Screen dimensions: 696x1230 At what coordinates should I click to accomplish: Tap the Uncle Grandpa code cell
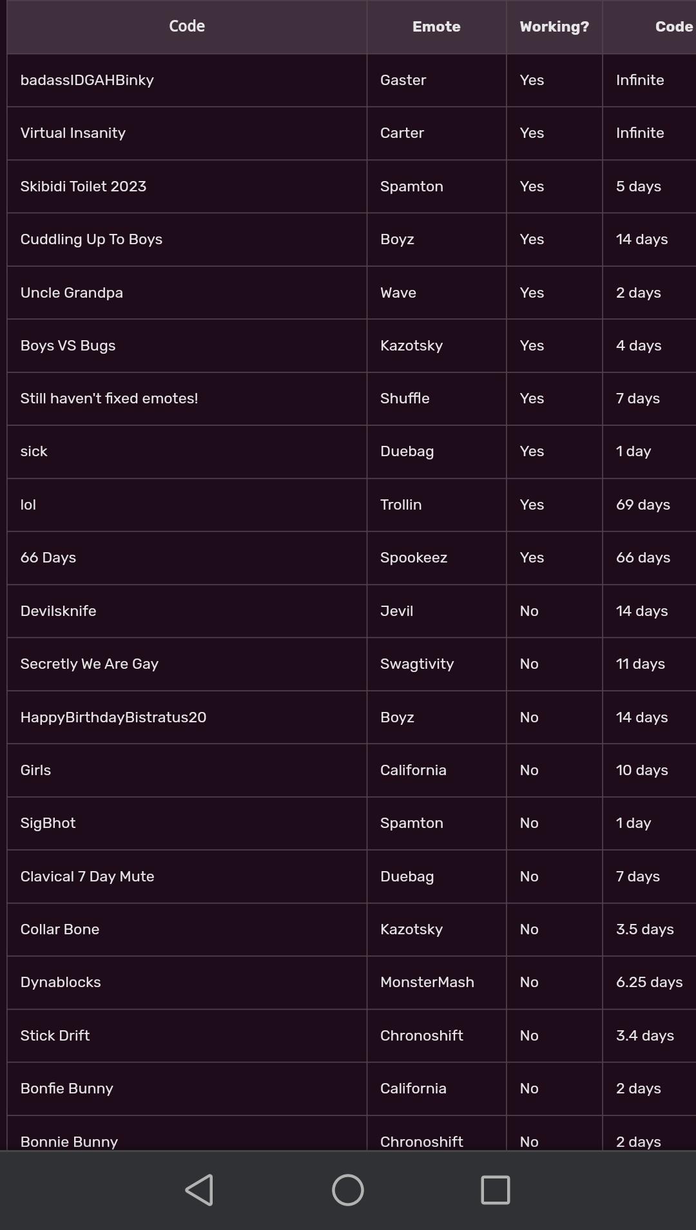click(x=72, y=293)
